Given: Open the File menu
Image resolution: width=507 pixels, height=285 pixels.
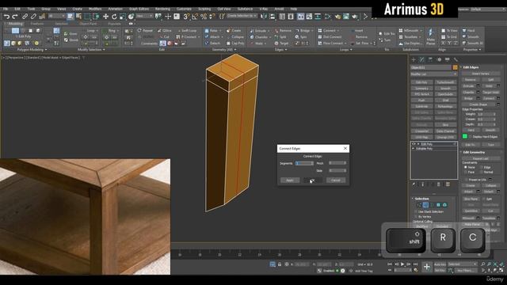Looking at the screenshot, I should point(6,9).
